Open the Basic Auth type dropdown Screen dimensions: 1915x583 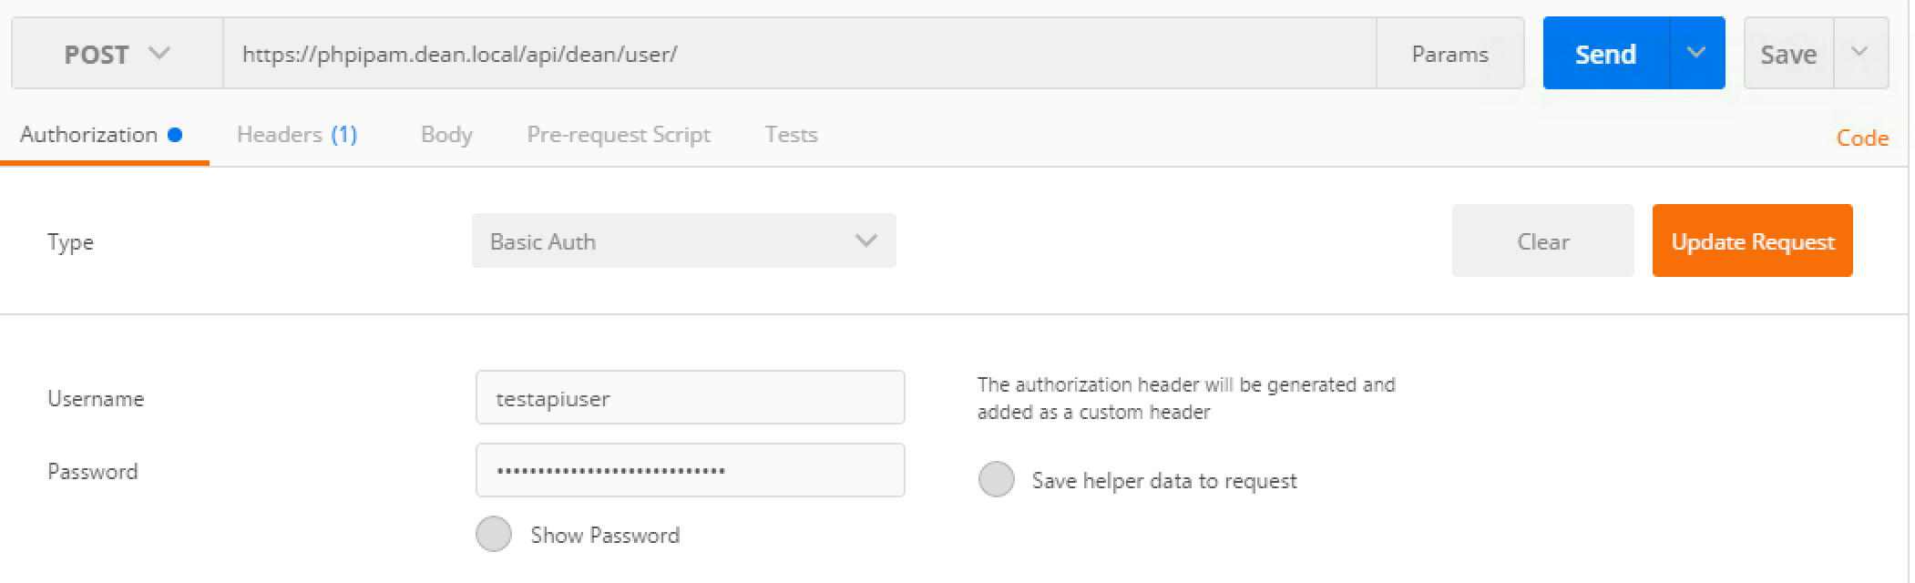tap(683, 241)
